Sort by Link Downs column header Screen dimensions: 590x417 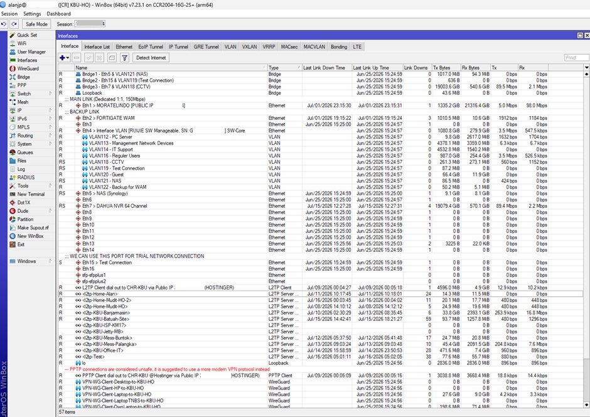click(x=417, y=68)
